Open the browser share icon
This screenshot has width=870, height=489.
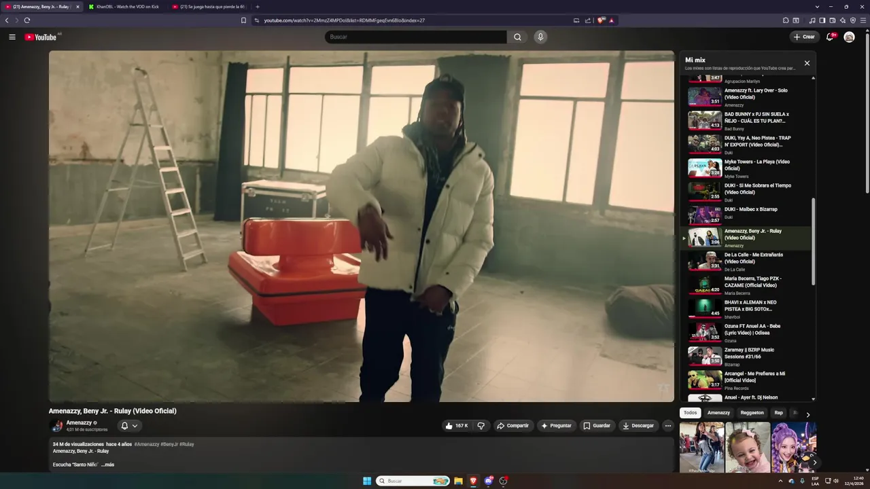(x=588, y=20)
